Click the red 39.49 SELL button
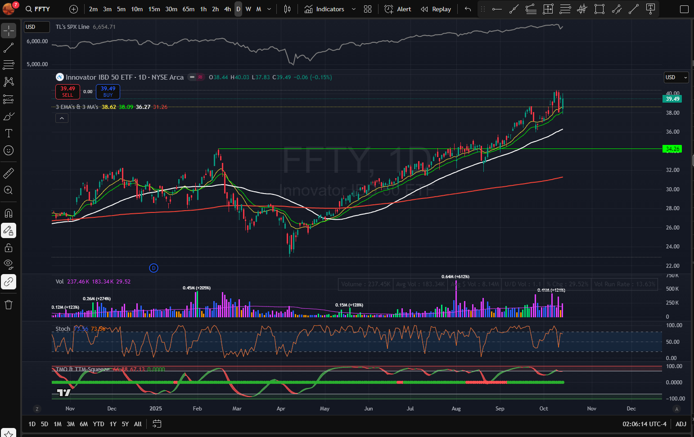694x437 pixels. click(x=68, y=91)
